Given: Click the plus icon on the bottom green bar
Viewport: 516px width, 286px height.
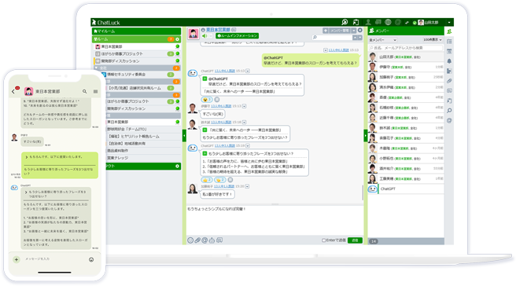Looking at the screenshot, I should 178,166.
